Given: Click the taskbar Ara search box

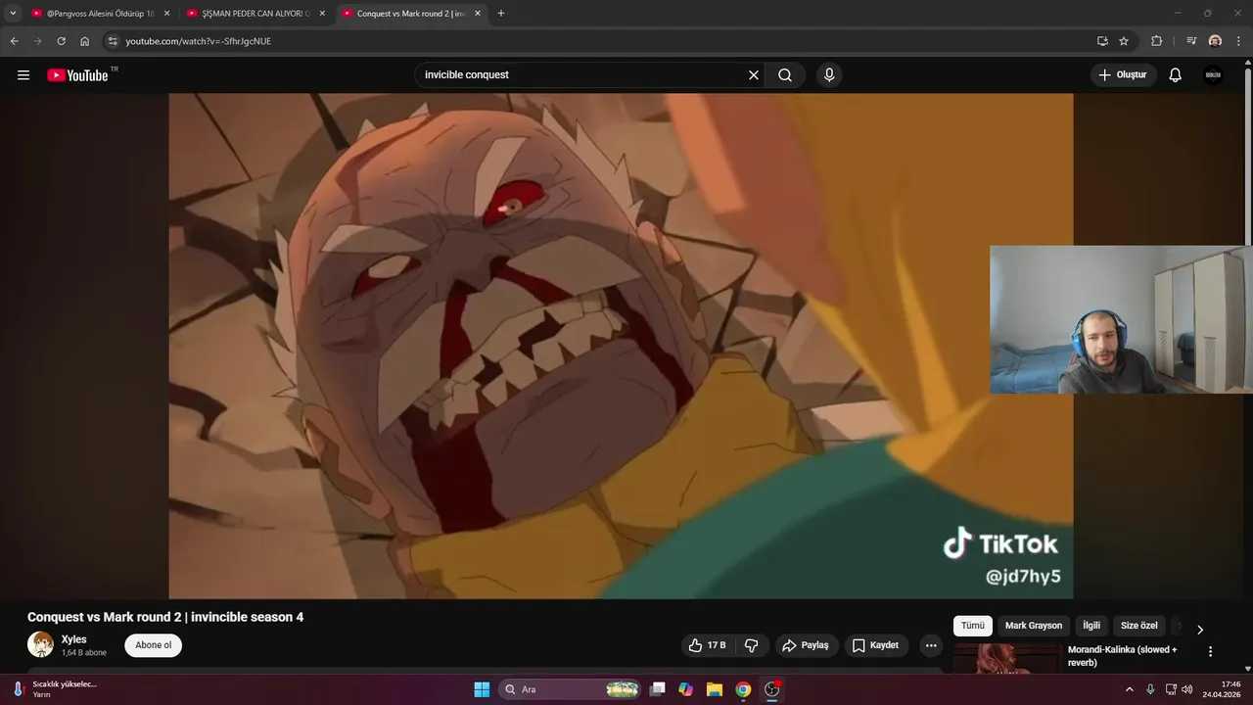Looking at the screenshot, I should click(x=572, y=689).
